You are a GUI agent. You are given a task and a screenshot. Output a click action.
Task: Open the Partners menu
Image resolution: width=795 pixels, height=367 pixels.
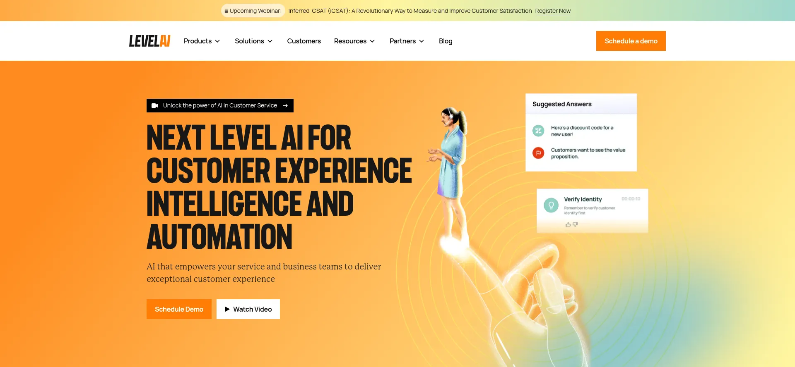point(407,41)
